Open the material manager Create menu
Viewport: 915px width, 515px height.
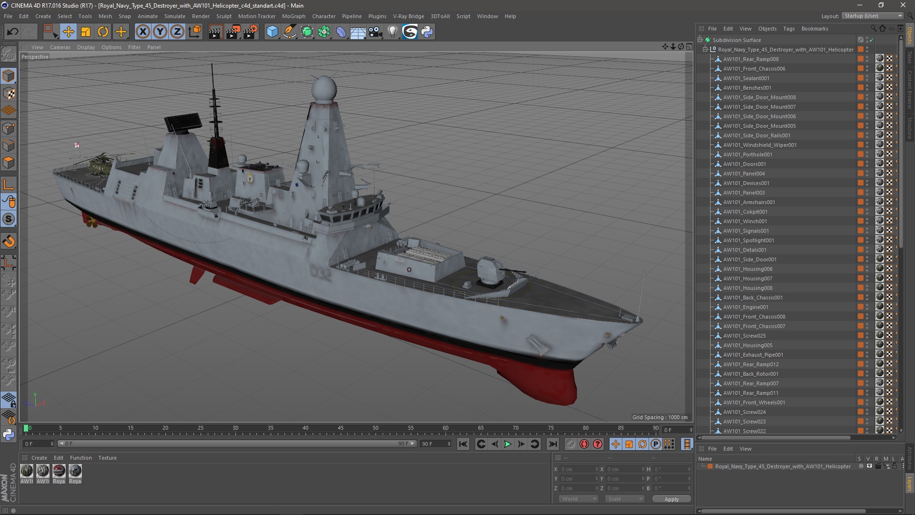(39, 458)
